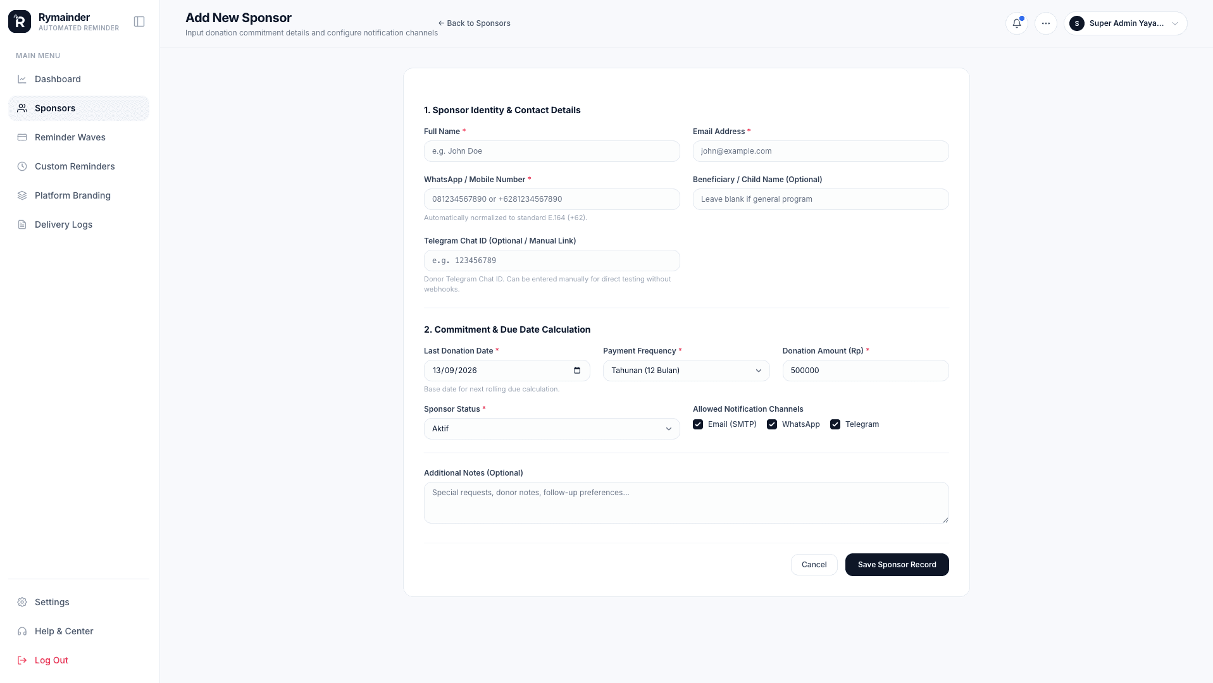
Task: Uncheck WhatsApp notification channel
Action: point(772,424)
